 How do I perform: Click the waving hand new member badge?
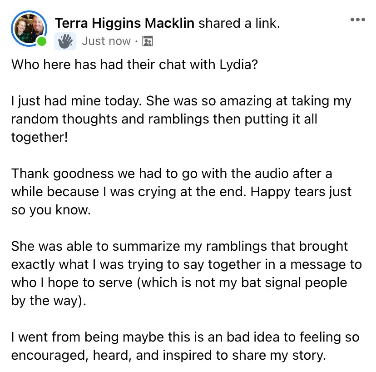click(x=65, y=41)
